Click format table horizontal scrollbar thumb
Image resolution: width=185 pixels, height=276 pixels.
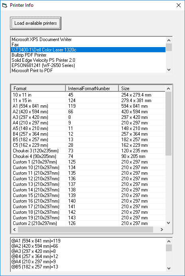tap(85, 229)
